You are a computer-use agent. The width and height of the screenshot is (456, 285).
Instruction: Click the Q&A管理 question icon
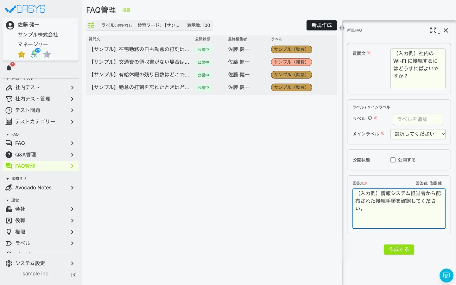[9, 155]
